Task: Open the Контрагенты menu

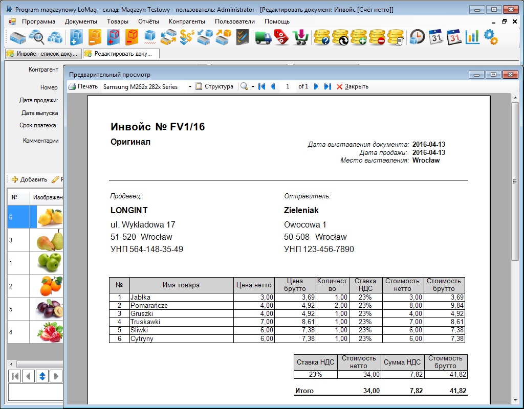Action: coord(187,21)
